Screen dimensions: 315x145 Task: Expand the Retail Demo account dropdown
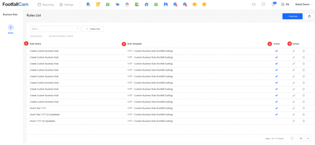pyautogui.click(x=304, y=5)
